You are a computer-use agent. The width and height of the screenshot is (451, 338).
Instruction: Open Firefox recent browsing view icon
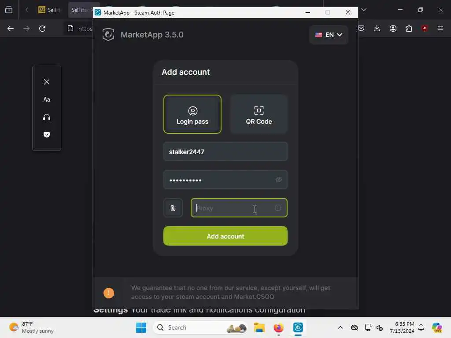click(x=9, y=10)
